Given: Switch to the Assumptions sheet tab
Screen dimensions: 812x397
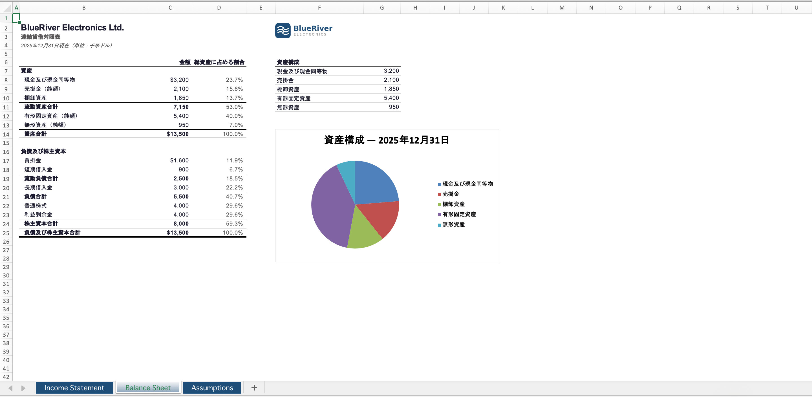Looking at the screenshot, I should point(212,387).
